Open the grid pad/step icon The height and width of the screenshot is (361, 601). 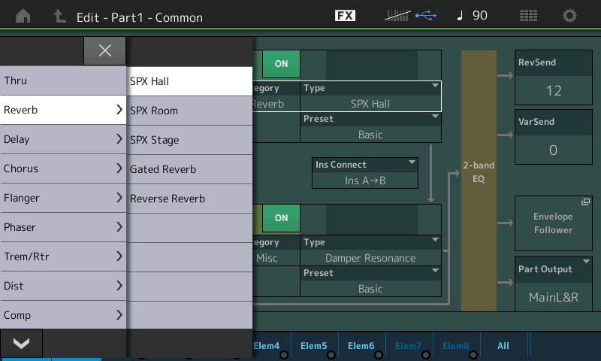click(528, 15)
